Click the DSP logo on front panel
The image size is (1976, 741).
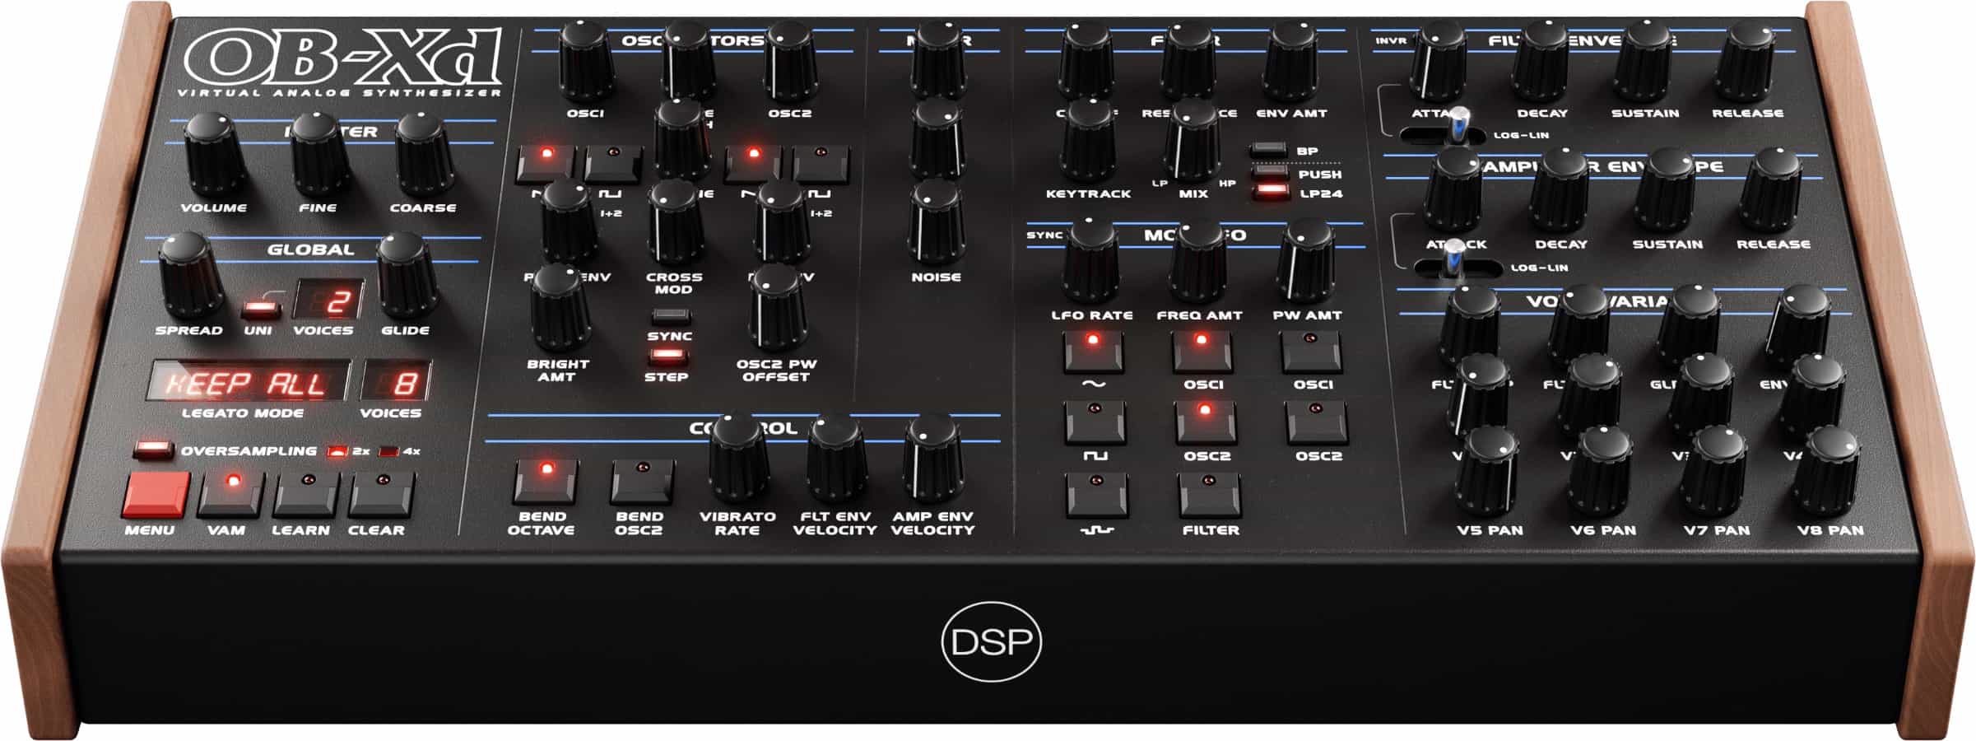[x=991, y=642]
